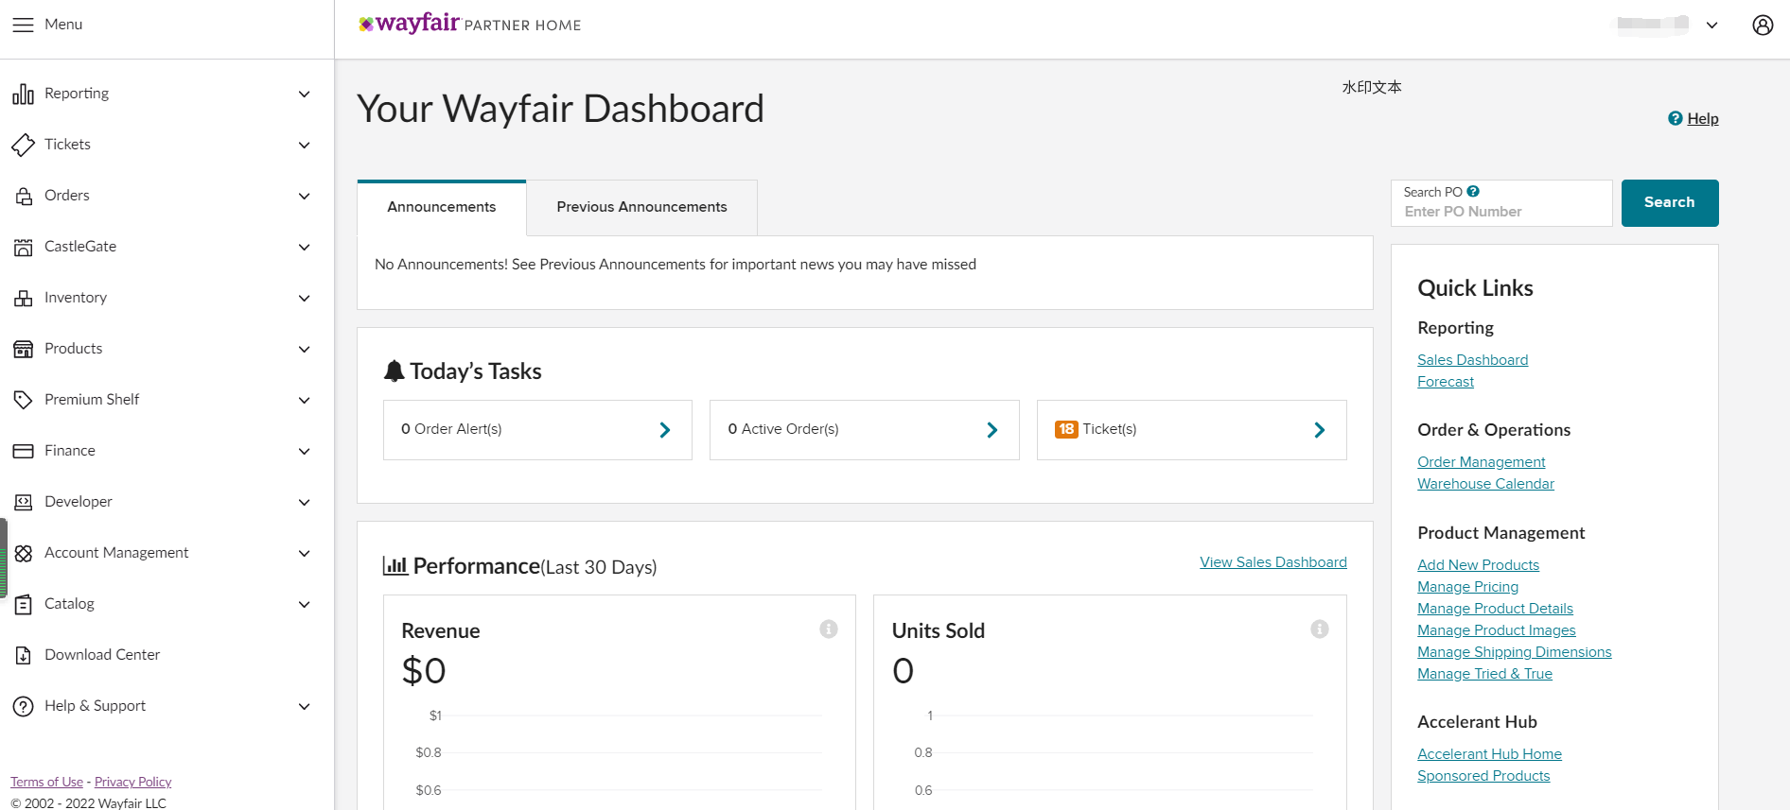Viewport: 1790px width, 810px height.
Task: Click the Download Center file icon
Action: point(23,655)
